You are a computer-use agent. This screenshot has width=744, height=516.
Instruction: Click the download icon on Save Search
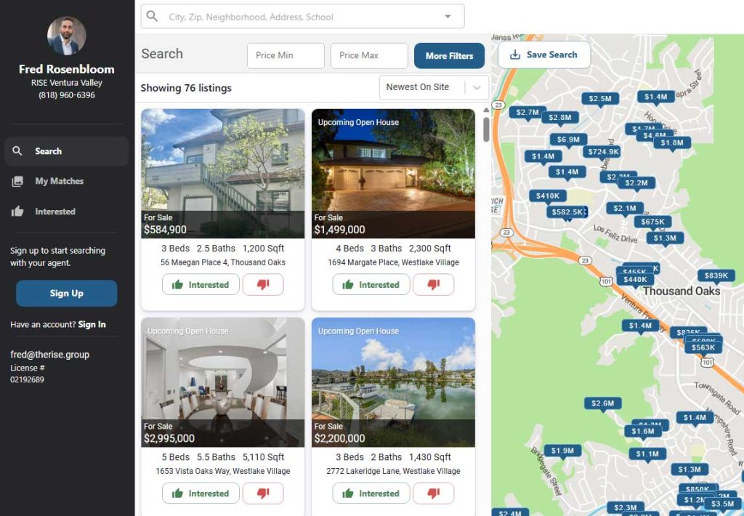(x=514, y=55)
